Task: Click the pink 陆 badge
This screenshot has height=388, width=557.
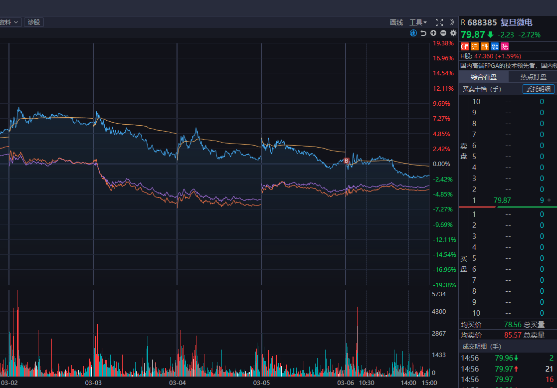Action: [x=505, y=46]
